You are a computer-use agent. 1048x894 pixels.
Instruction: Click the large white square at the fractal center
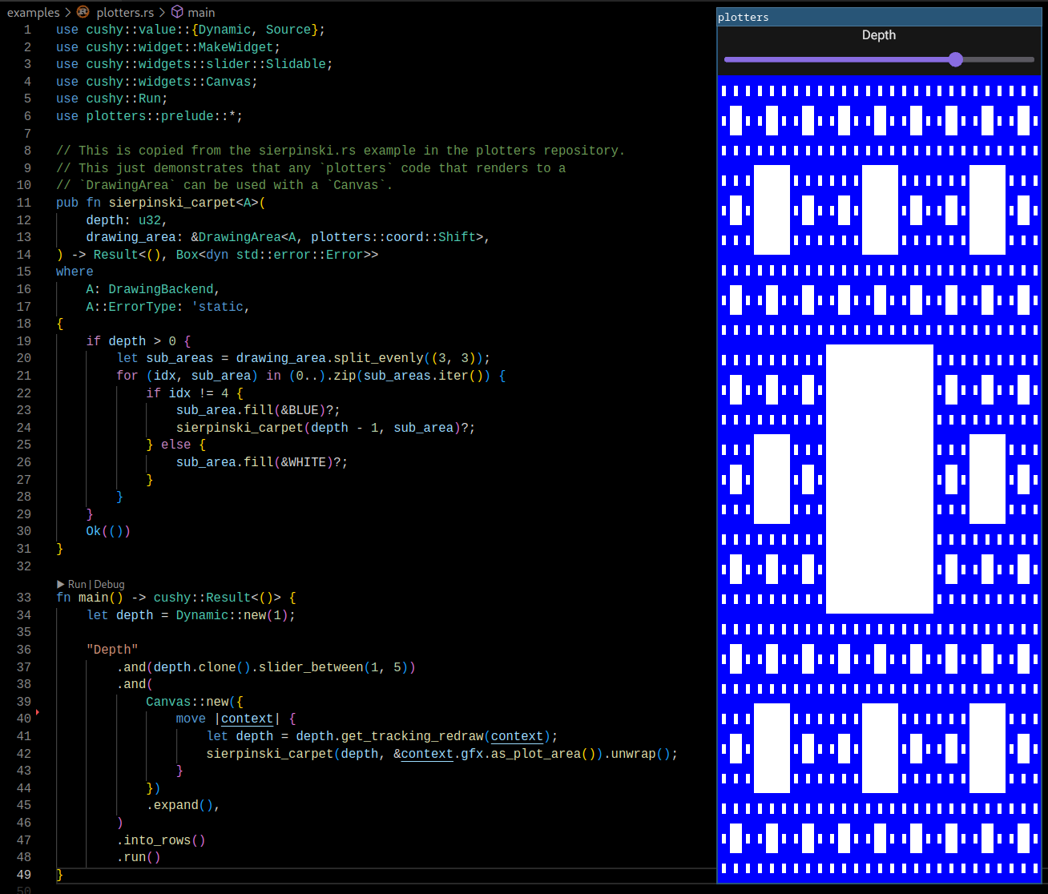[x=879, y=477]
